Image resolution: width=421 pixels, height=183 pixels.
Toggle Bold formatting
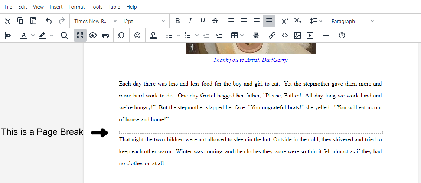pyautogui.click(x=177, y=21)
